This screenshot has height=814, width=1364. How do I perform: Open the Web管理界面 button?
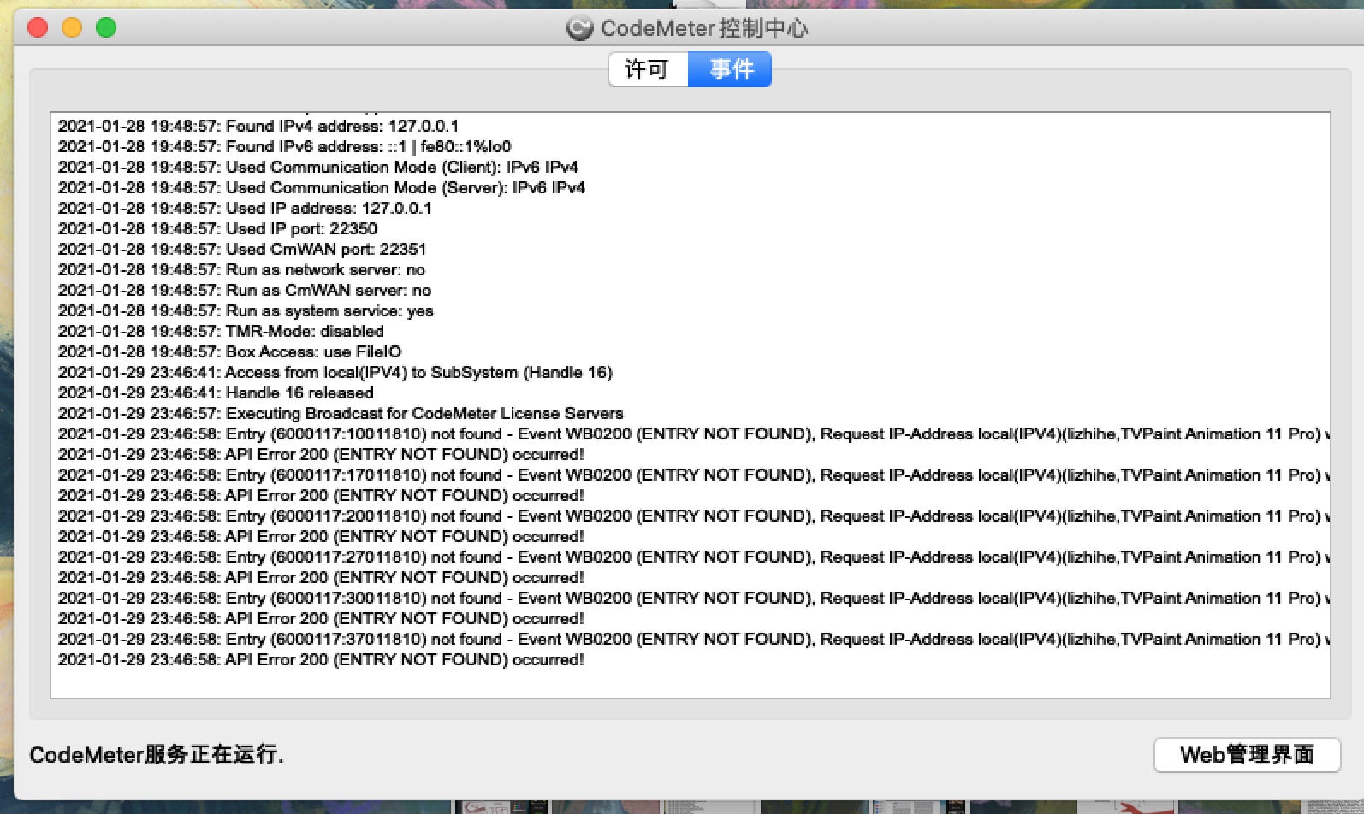click(1247, 755)
